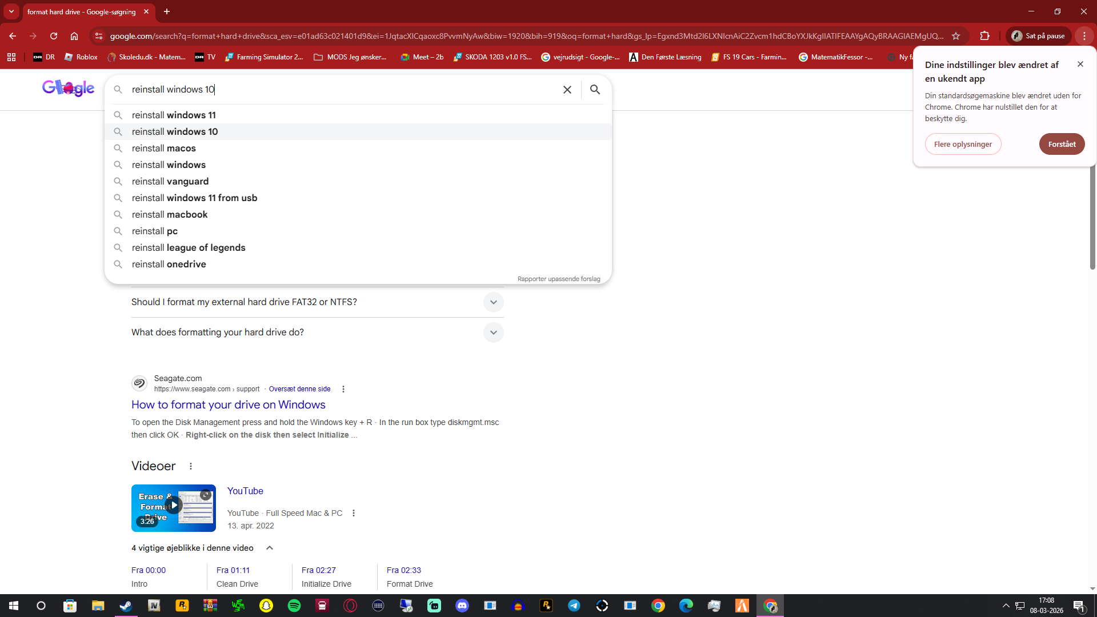The width and height of the screenshot is (1097, 617).
Task: Expand 'Should I format my external hard drive' question
Action: 493,302
